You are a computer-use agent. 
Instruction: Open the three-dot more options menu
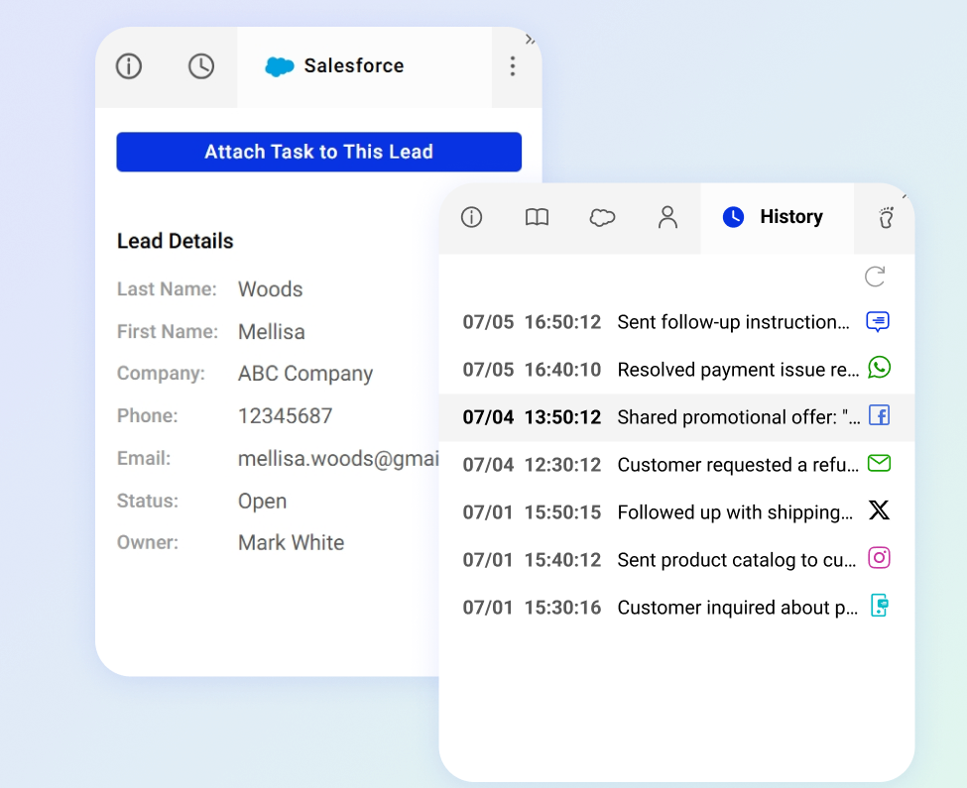coord(513,66)
